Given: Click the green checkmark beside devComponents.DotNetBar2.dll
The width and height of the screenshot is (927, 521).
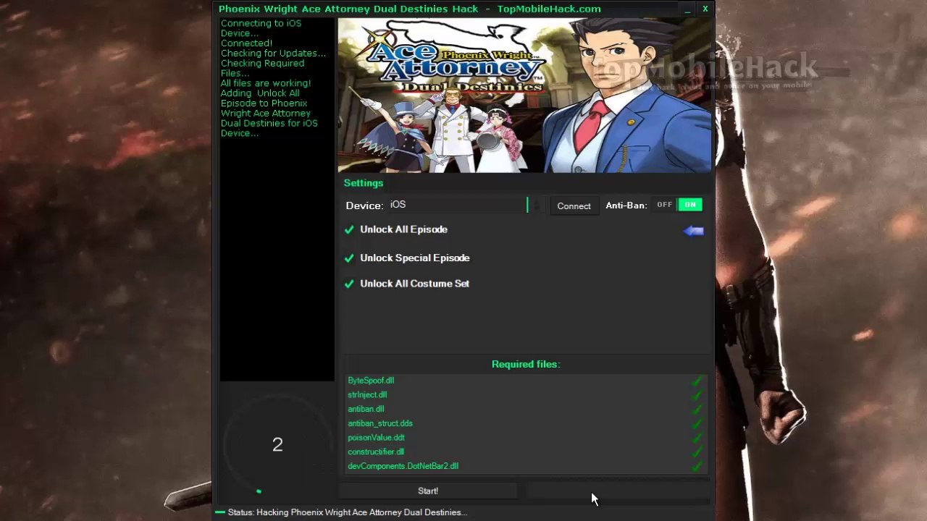Looking at the screenshot, I should point(697,467).
